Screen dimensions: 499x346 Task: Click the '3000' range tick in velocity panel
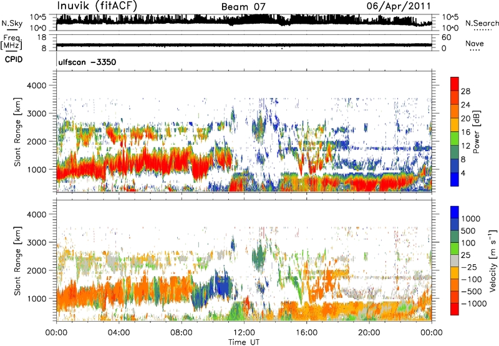(x=38, y=242)
